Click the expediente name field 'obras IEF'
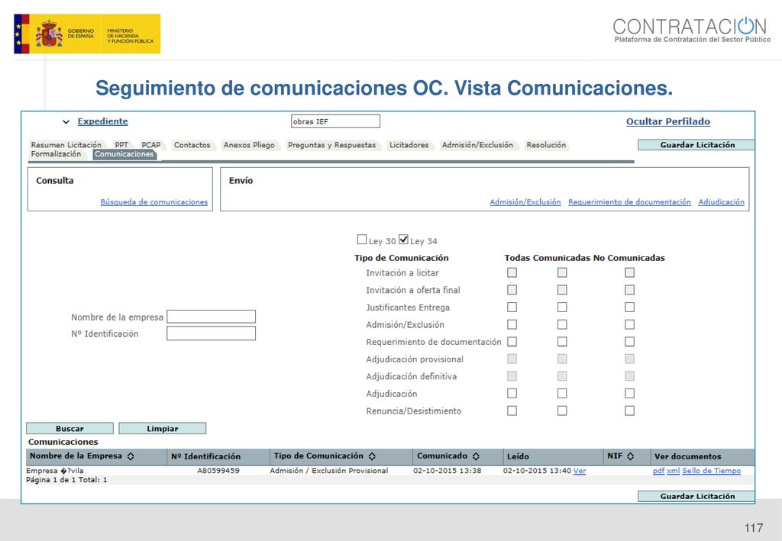 [336, 121]
